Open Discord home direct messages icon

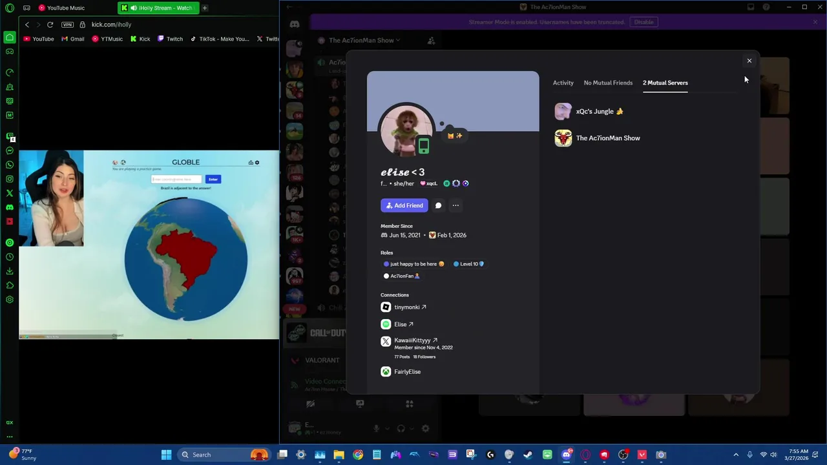coord(295,24)
